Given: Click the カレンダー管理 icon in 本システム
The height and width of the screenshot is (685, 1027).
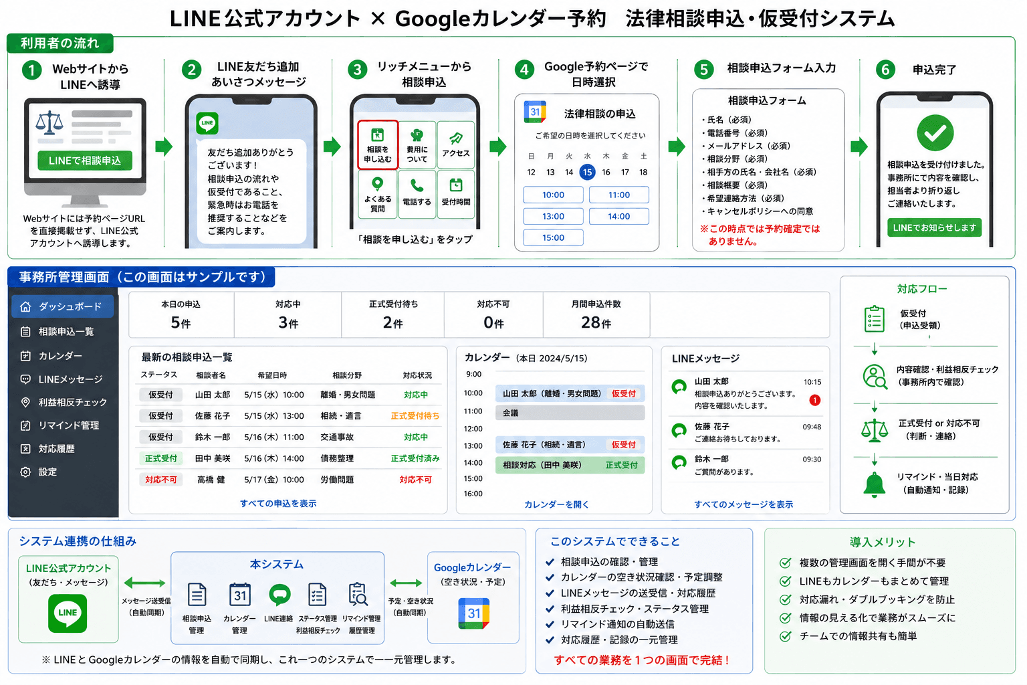Looking at the screenshot, I should point(239,594).
